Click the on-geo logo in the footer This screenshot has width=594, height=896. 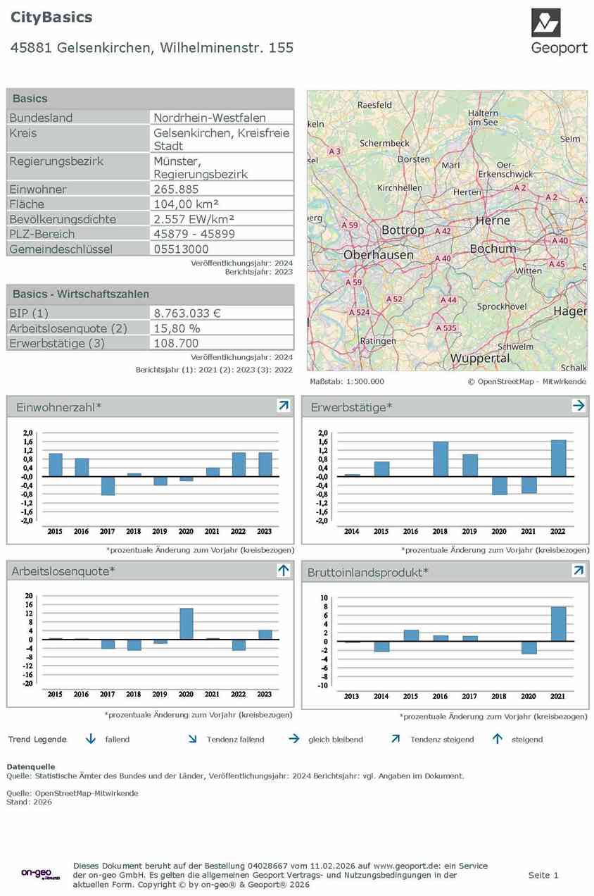tap(40, 874)
